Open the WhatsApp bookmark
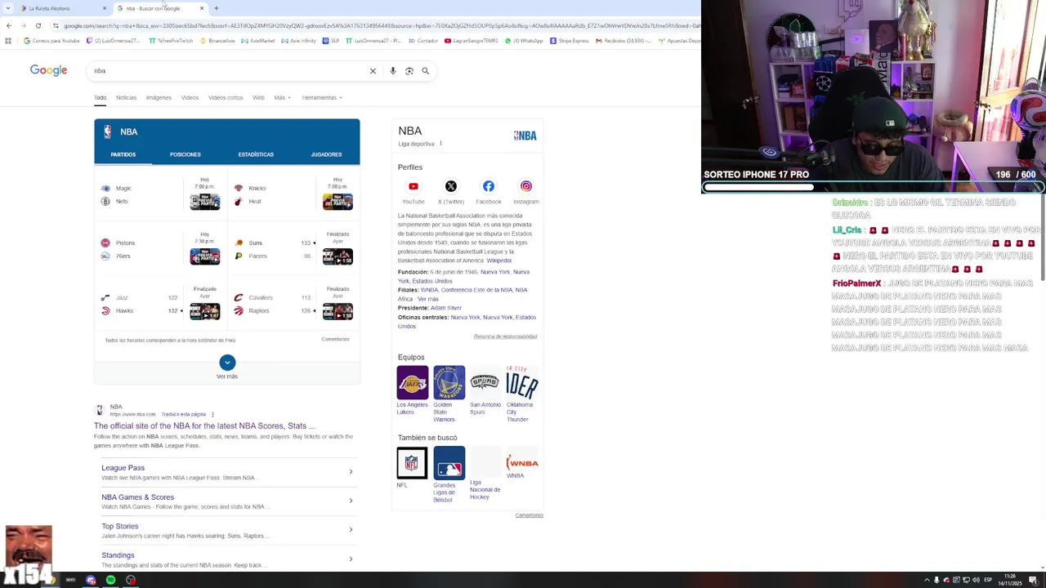This screenshot has height=588, width=1046. coord(524,40)
